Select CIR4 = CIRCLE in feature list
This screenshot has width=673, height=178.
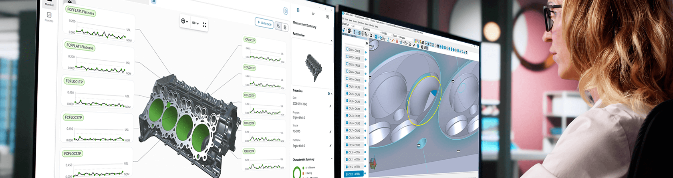[354, 72]
